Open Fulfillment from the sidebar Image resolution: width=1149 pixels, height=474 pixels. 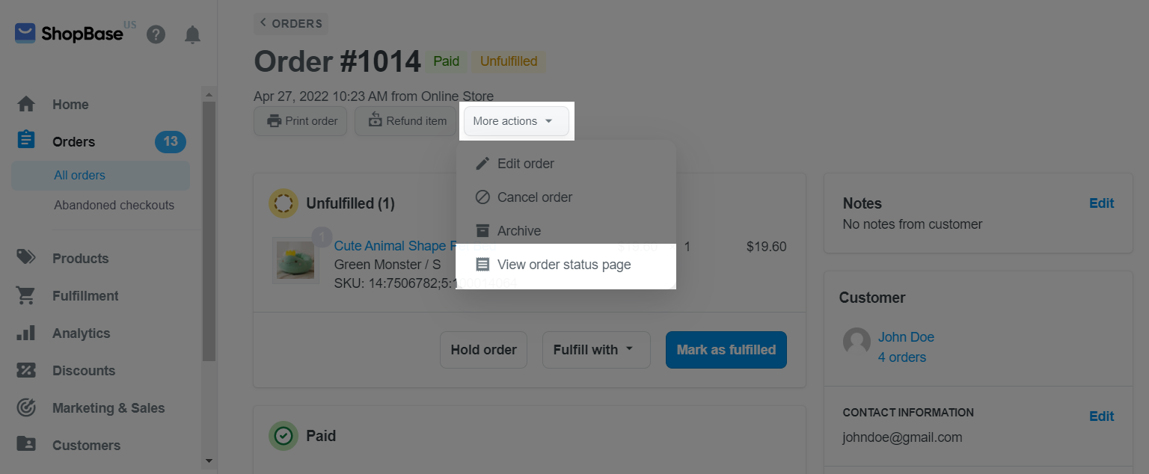click(85, 296)
